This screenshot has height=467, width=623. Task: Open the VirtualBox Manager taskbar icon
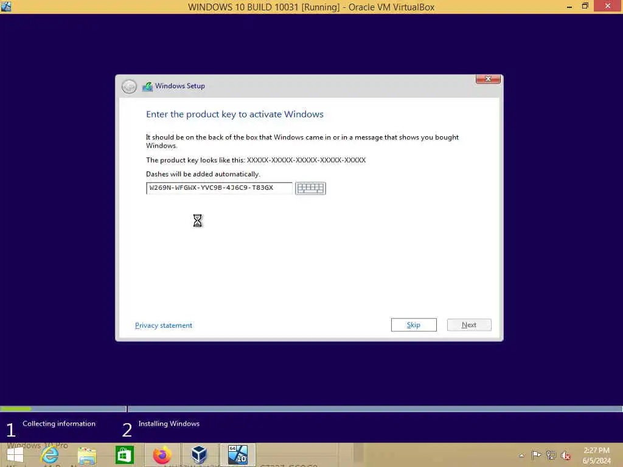click(x=199, y=455)
